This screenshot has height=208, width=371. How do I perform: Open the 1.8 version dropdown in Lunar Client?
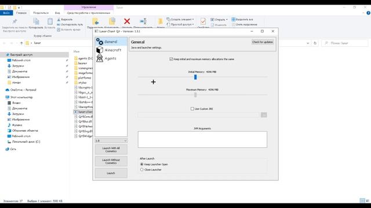[111, 141]
